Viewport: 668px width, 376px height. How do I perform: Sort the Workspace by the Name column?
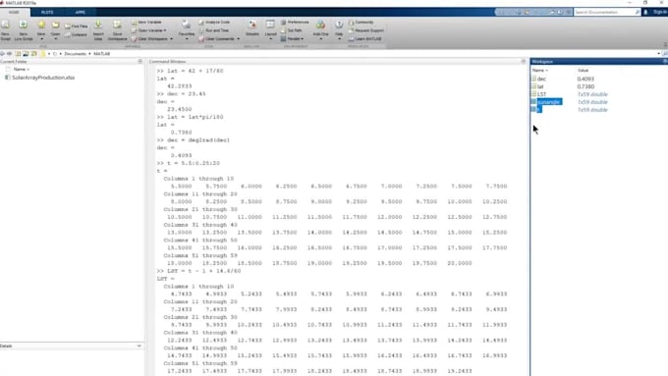539,71
